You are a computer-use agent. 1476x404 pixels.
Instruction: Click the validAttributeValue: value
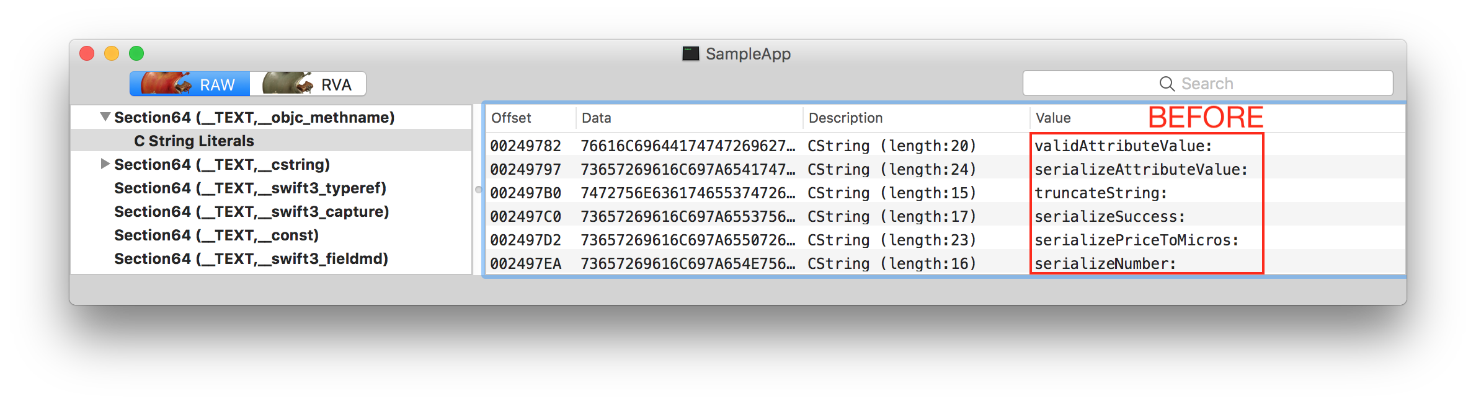pyautogui.click(x=1123, y=146)
